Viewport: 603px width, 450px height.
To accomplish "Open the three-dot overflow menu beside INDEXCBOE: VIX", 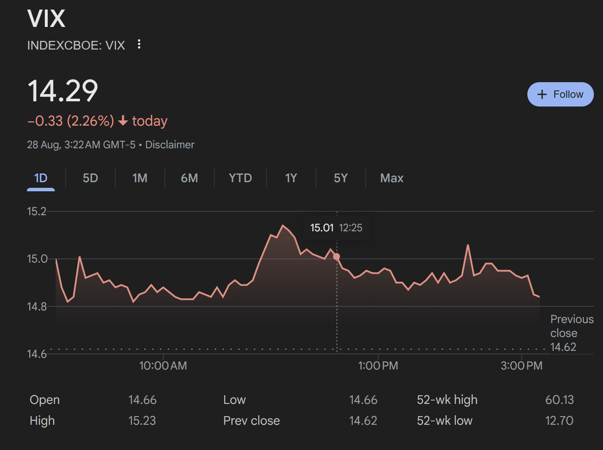I will (139, 44).
